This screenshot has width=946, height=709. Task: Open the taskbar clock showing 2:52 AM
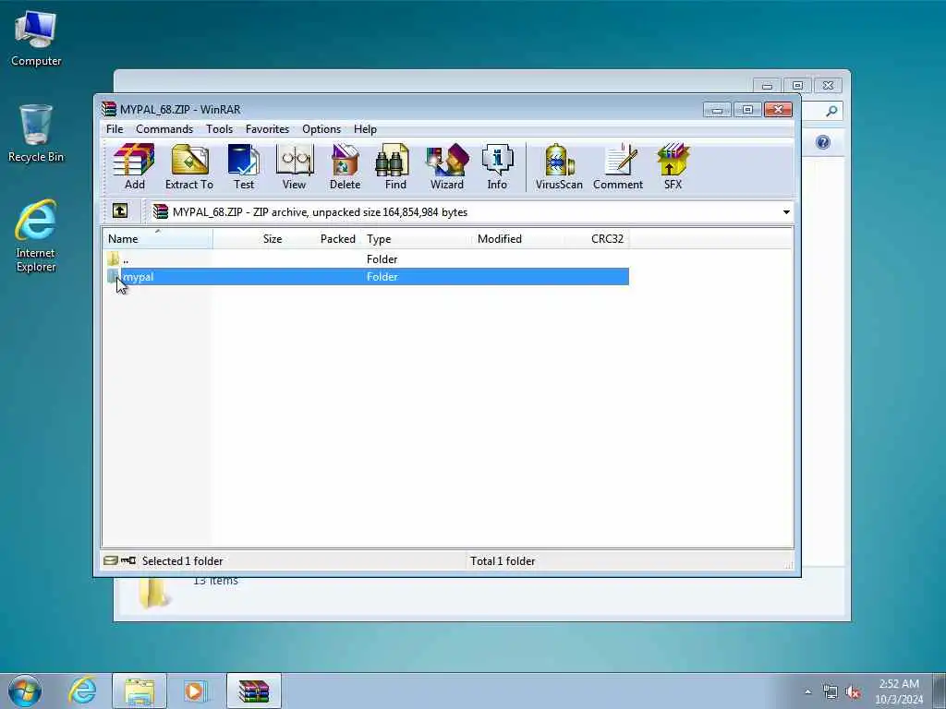tap(899, 691)
